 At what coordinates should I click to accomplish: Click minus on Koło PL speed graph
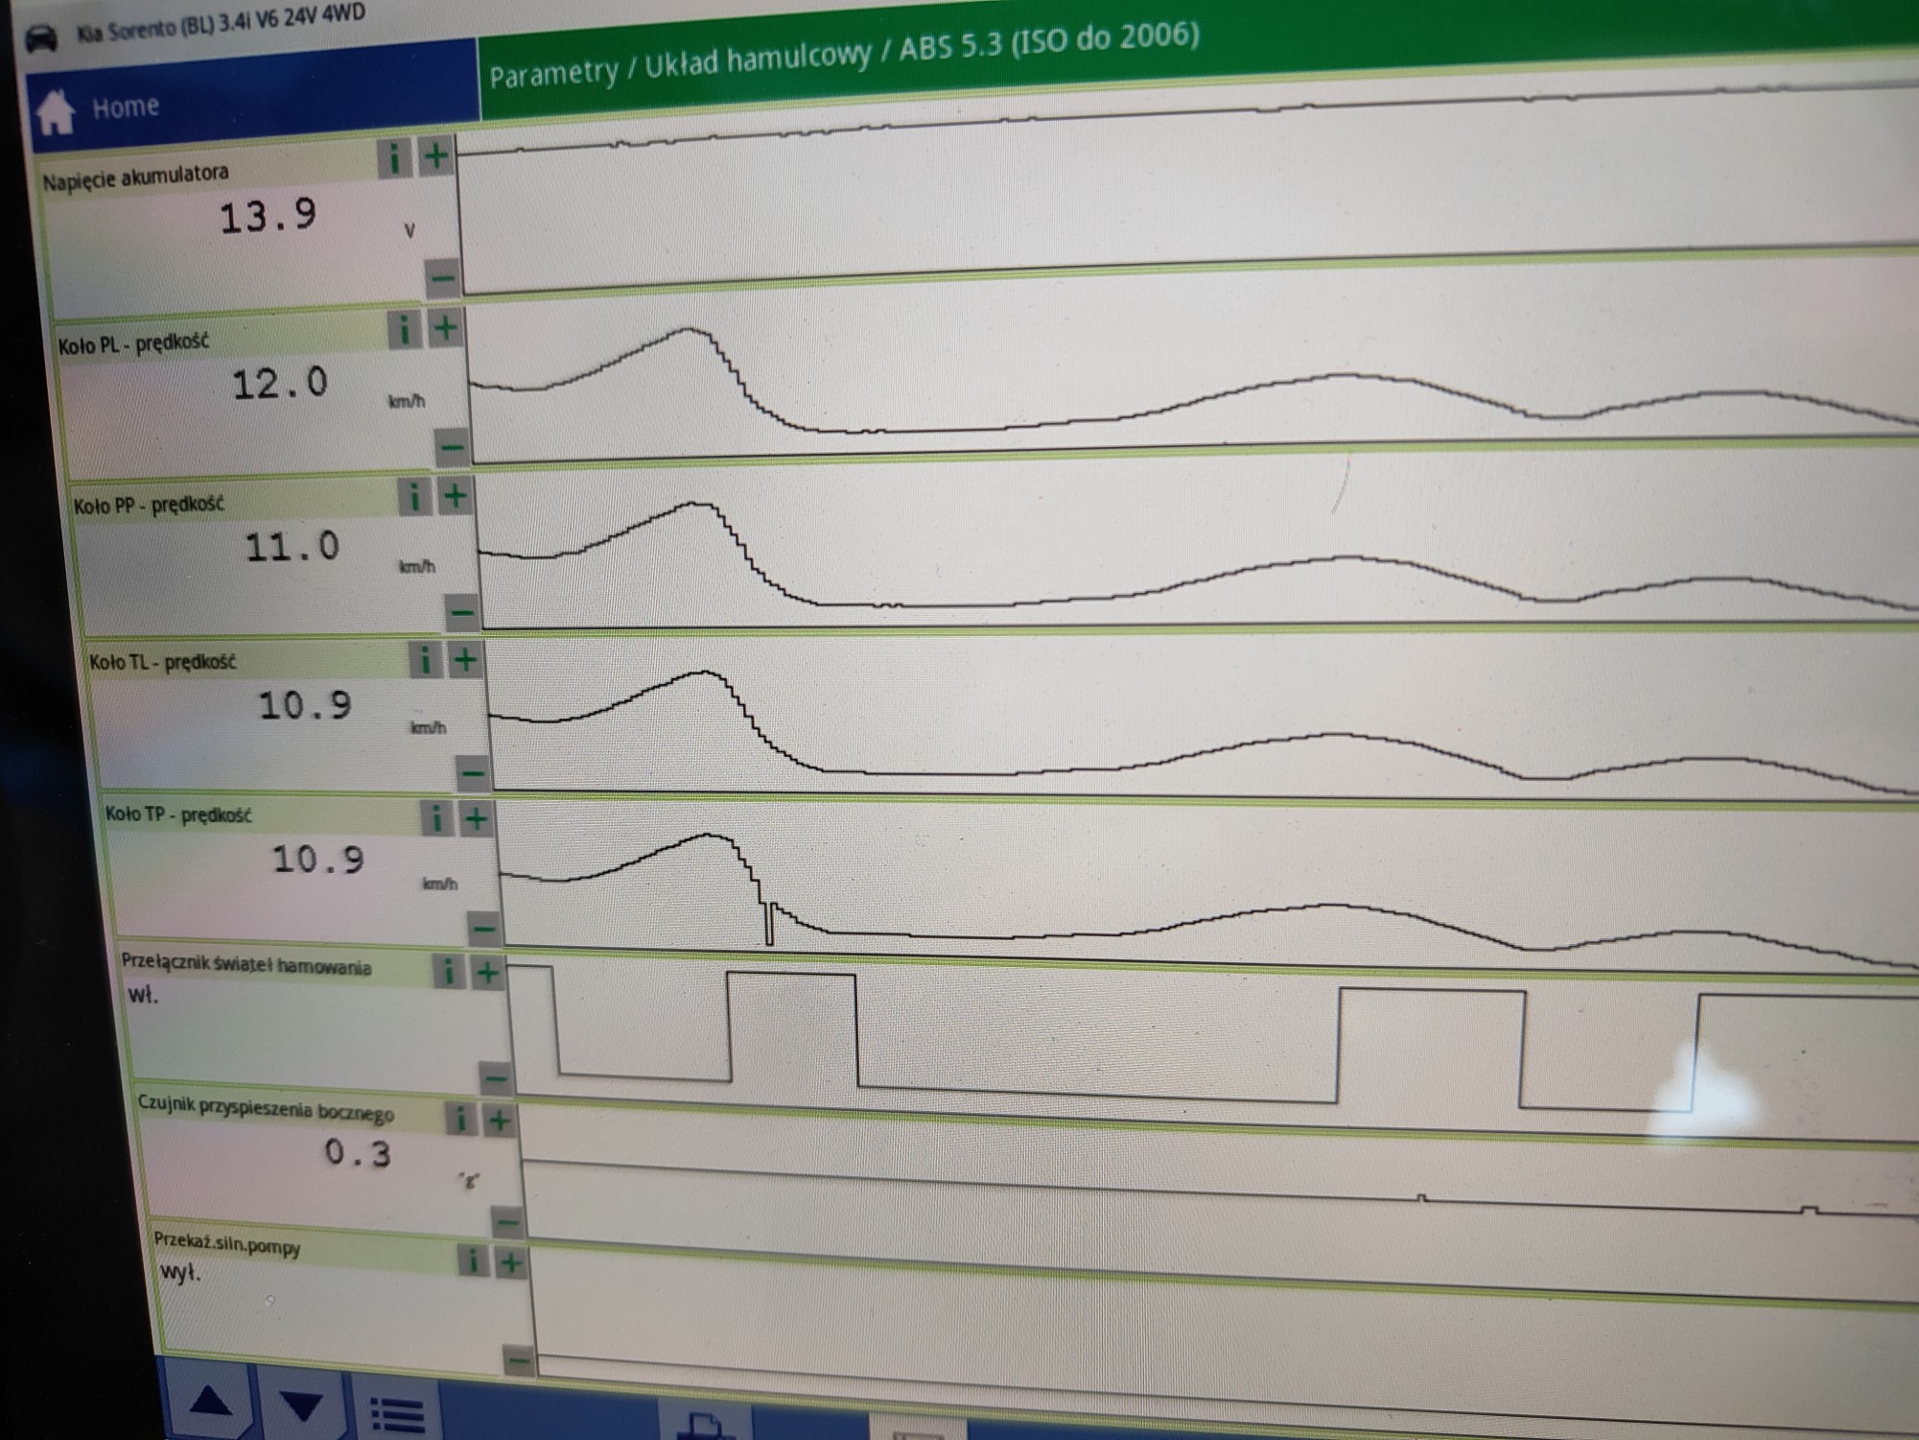(x=452, y=446)
